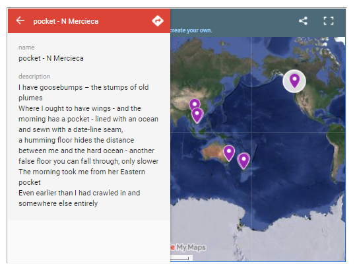Screen dimensions: 357x272
Task: Open the Google My Maps logo link
Action: pyautogui.click(x=188, y=247)
